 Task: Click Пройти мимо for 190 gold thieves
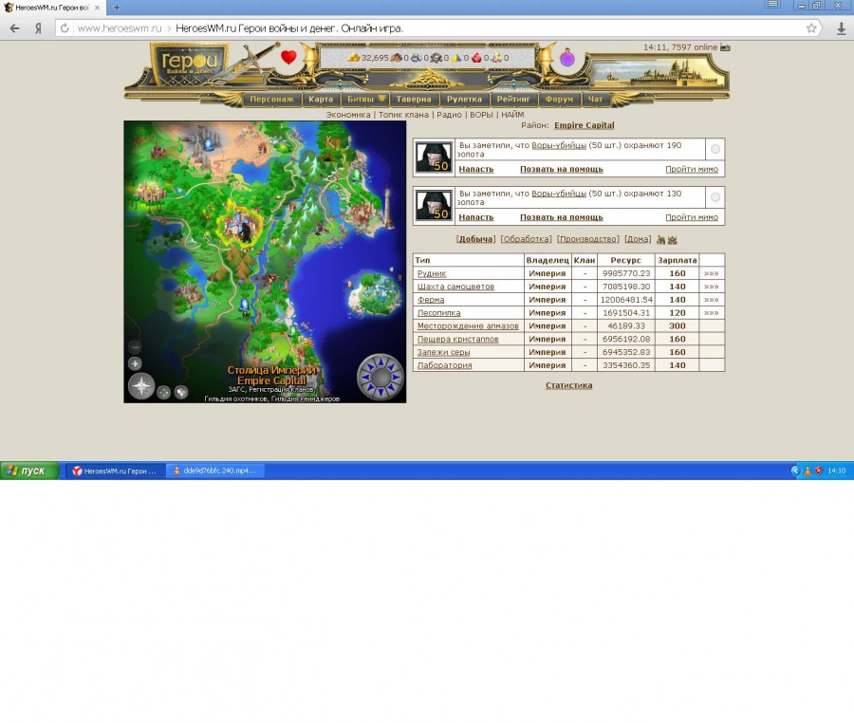(x=692, y=169)
